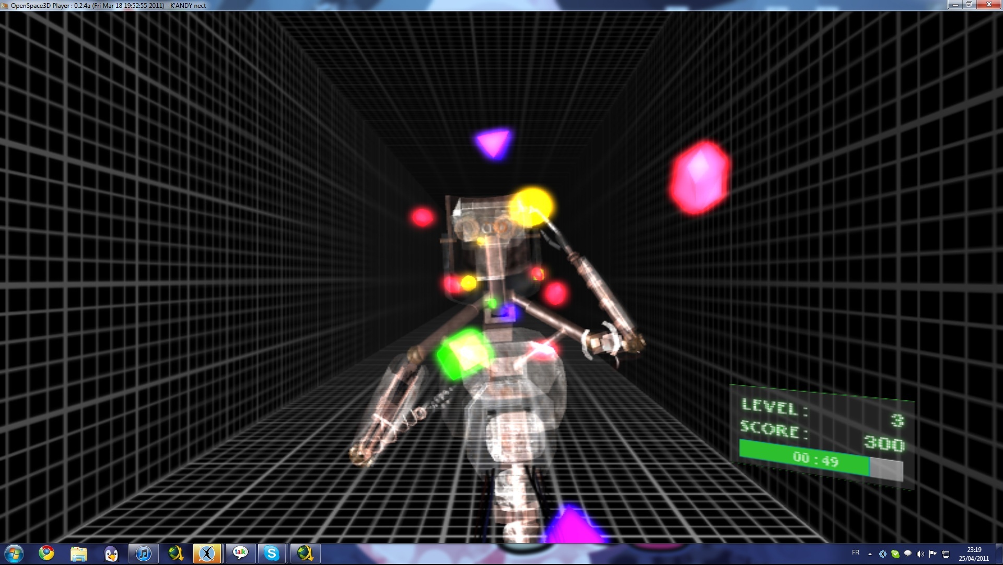This screenshot has height=565, width=1003.
Task: Click the large pink gem in the scene
Action: (699, 176)
